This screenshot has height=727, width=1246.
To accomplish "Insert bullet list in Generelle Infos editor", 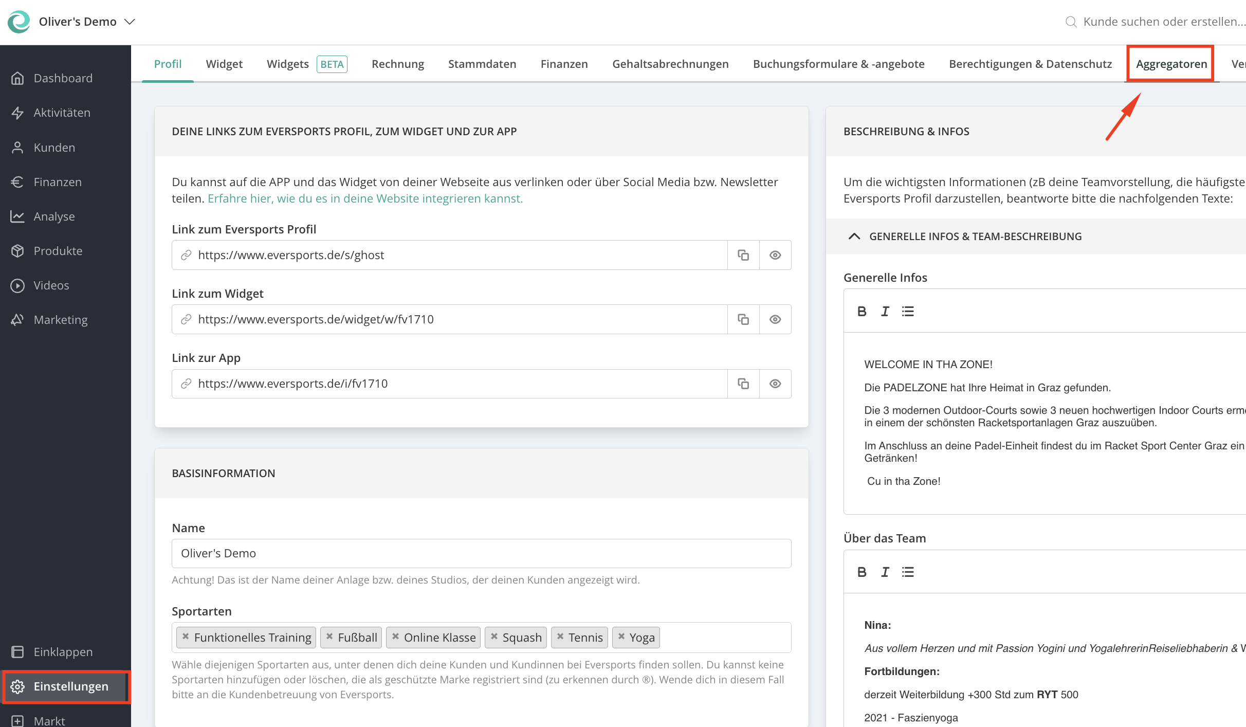I will [908, 311].
